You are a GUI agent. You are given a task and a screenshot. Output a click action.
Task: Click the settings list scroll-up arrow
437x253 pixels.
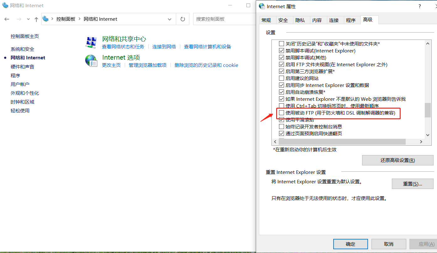click(428, 44)
